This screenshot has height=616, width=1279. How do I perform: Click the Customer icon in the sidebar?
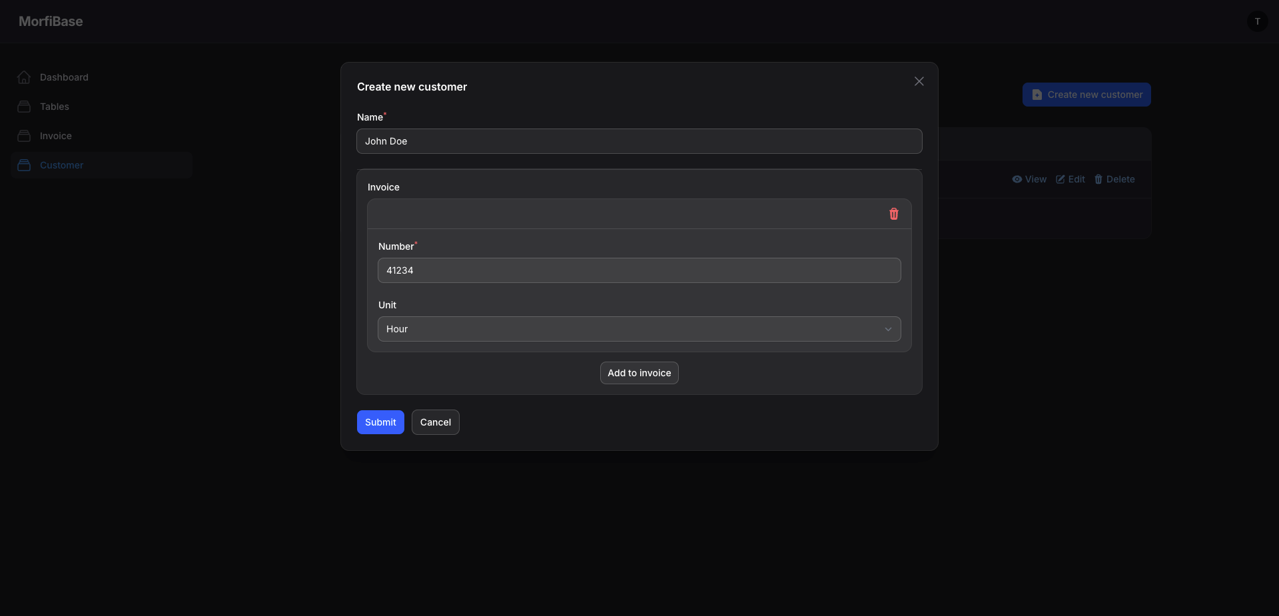tap(24, 165)
